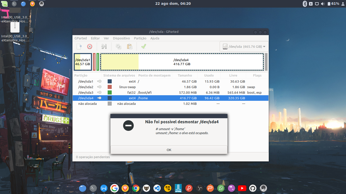The width and height of the screenshot is (346, 194).
Task: Select the red linux-swap block in graphic
Action: coord(94,62)
